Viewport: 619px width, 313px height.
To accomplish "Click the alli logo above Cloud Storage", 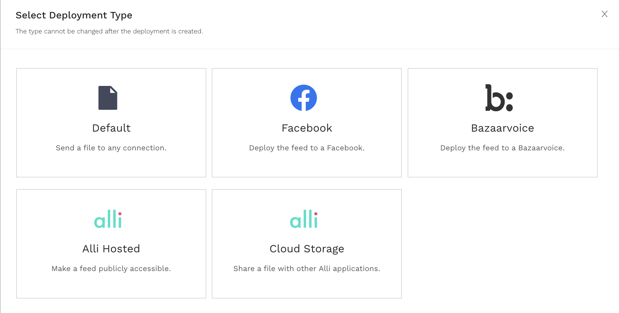I will (304, 219).
